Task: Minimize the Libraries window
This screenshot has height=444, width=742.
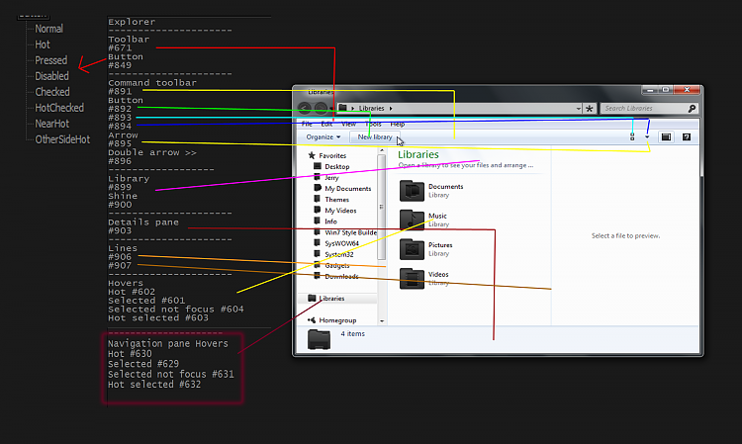Action: pos(650,90)
